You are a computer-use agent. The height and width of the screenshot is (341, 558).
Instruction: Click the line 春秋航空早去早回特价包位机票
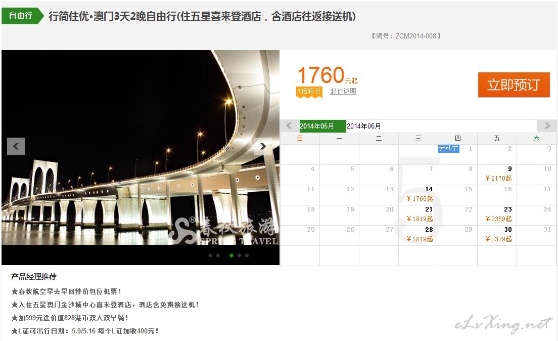click(66, 291)
